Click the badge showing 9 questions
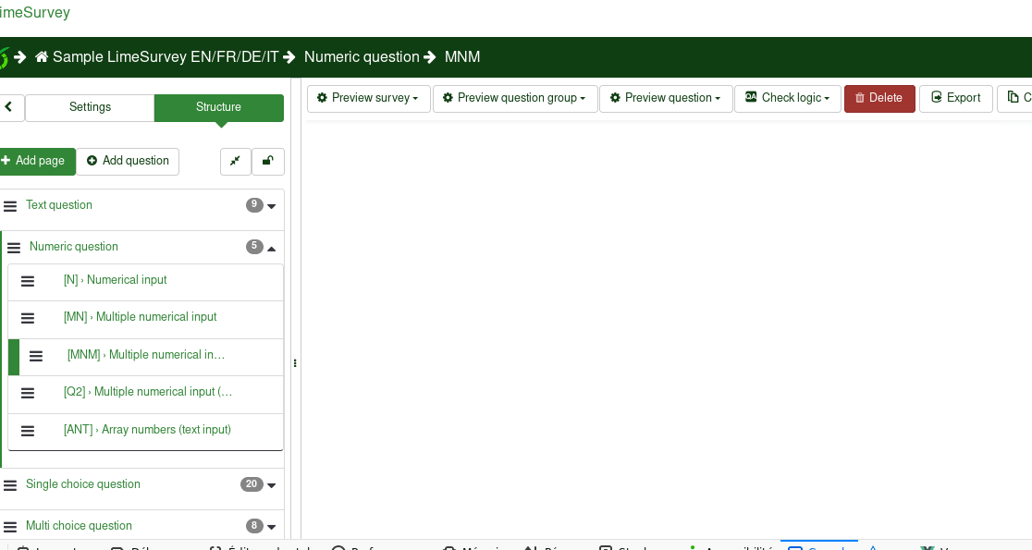The width and height of the screenshot is (1032, 550). (254, 204)
